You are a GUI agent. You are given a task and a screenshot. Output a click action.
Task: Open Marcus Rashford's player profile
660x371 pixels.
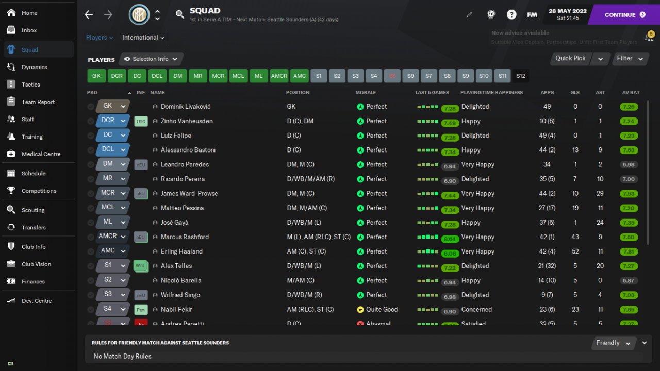click(x=185, y=237)
